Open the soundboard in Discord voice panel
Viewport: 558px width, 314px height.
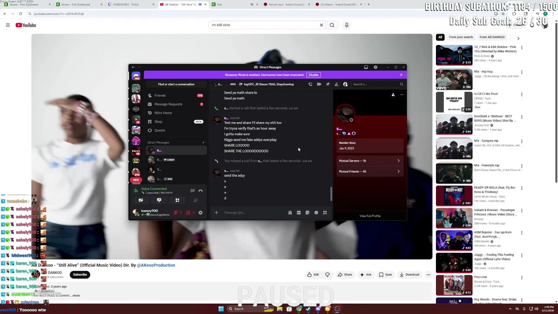pyautogui.click(x=196, y=200)
